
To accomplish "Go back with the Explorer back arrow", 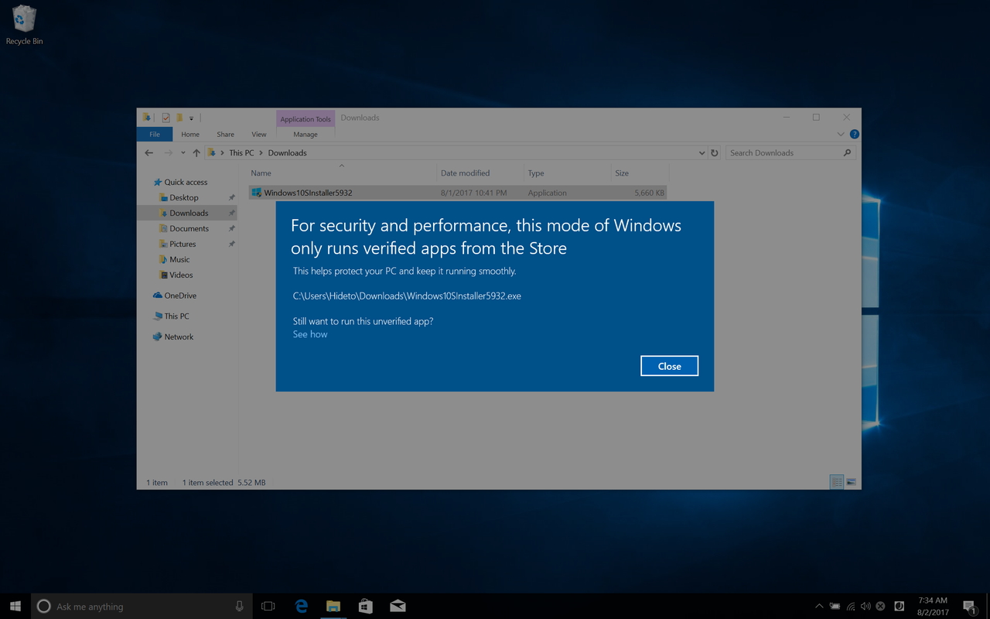I will tap(149, 153).
